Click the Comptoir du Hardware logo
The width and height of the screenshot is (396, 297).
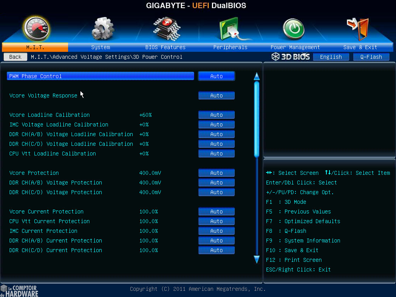point(19,290)
